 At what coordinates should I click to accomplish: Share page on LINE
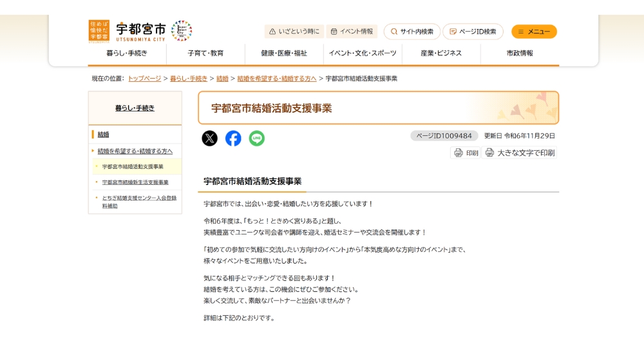click(x=257, y=139)
